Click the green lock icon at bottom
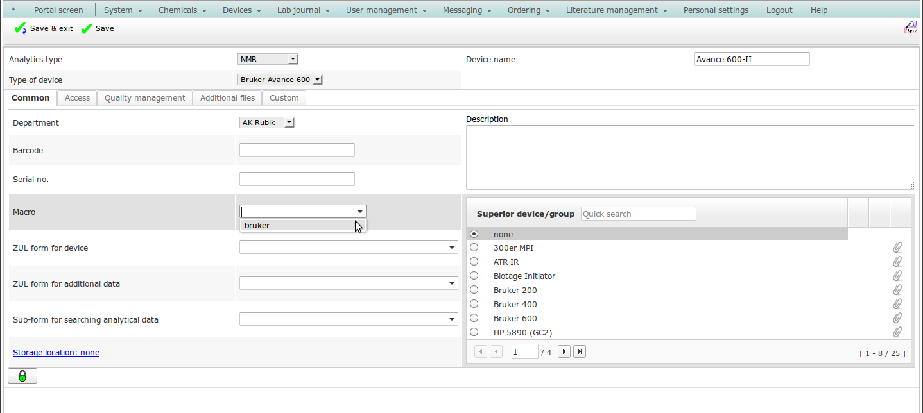Image resolution: width=923 pixels, height=413 pixels. 22,376
